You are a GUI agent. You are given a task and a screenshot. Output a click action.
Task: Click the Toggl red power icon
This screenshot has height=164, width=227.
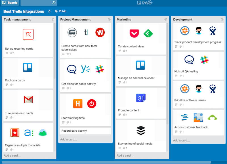point(92,104)
